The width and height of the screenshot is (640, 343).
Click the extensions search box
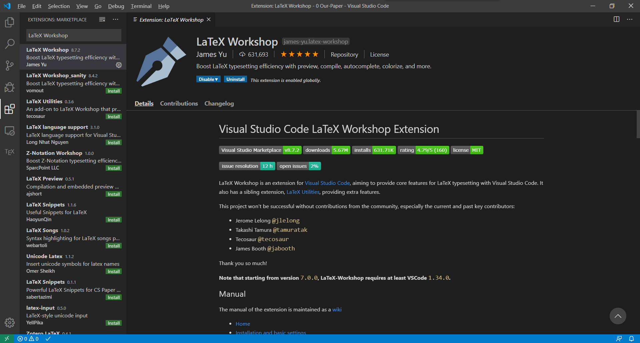point(74,35)
